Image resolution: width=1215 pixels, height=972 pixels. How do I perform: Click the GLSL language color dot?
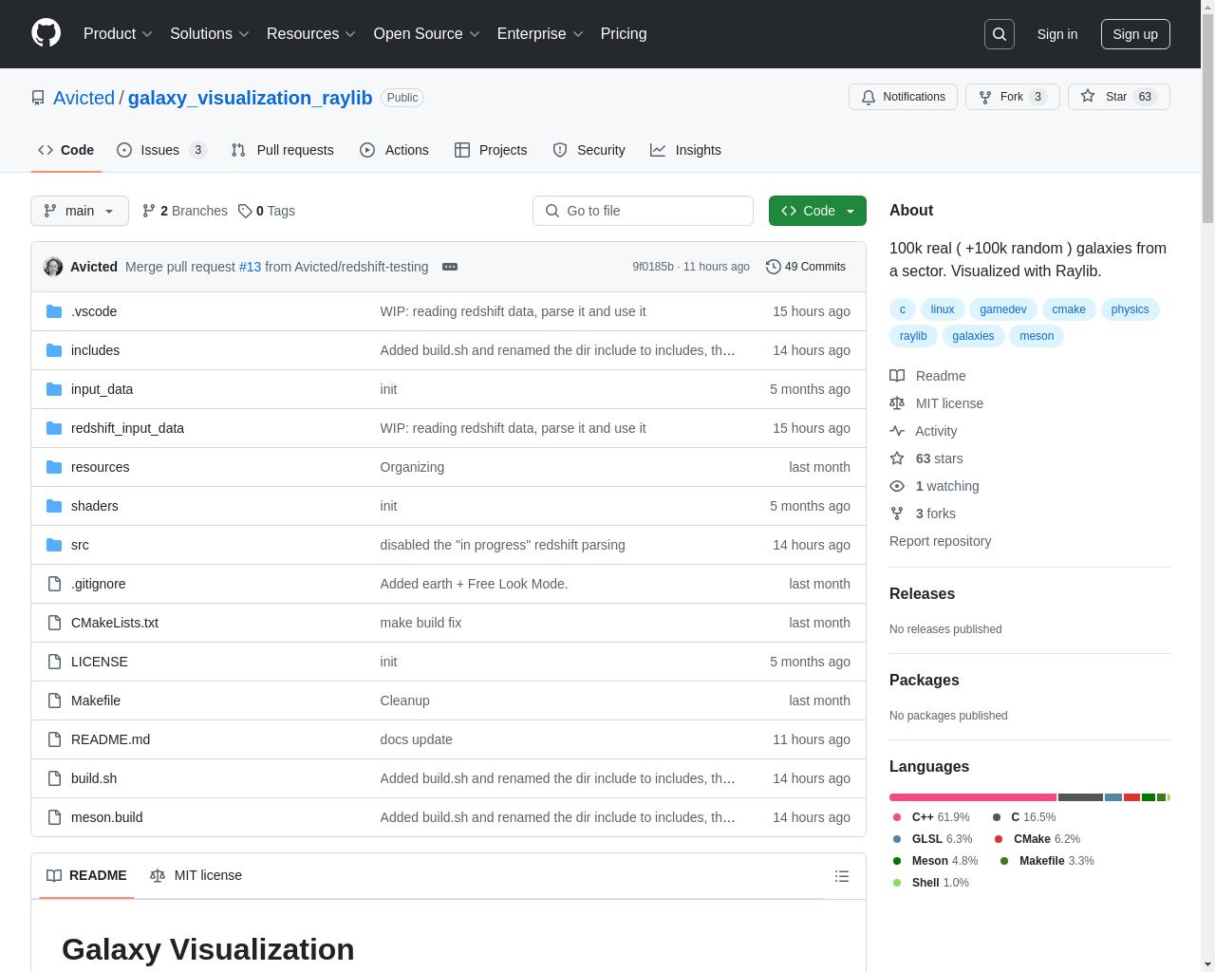[897, 839]
